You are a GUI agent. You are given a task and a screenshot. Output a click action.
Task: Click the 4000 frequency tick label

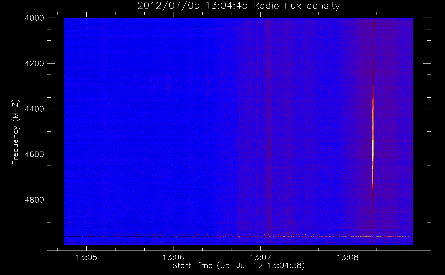coord(34,18)
